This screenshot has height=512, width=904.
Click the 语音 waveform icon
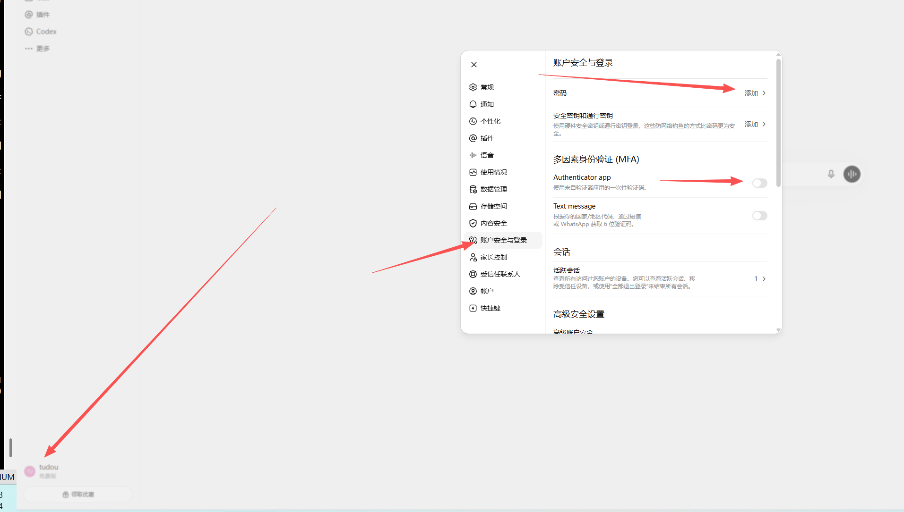(473, 155)
